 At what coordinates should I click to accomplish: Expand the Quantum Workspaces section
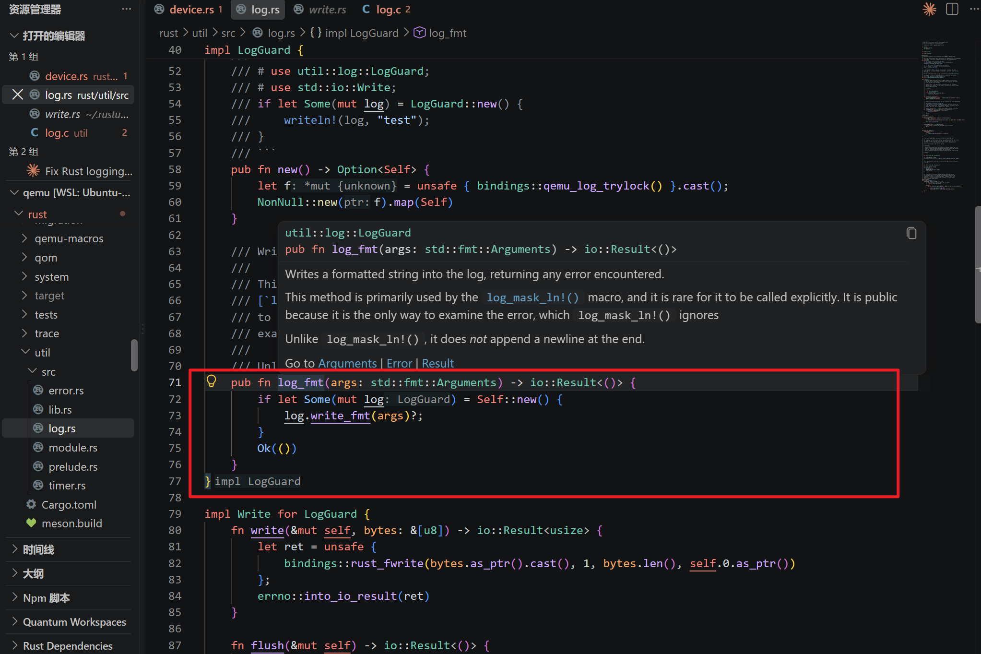68,621
